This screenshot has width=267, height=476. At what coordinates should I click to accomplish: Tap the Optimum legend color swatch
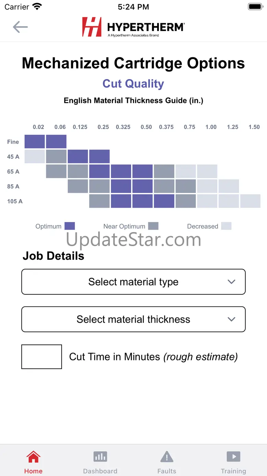pos(70,226)
